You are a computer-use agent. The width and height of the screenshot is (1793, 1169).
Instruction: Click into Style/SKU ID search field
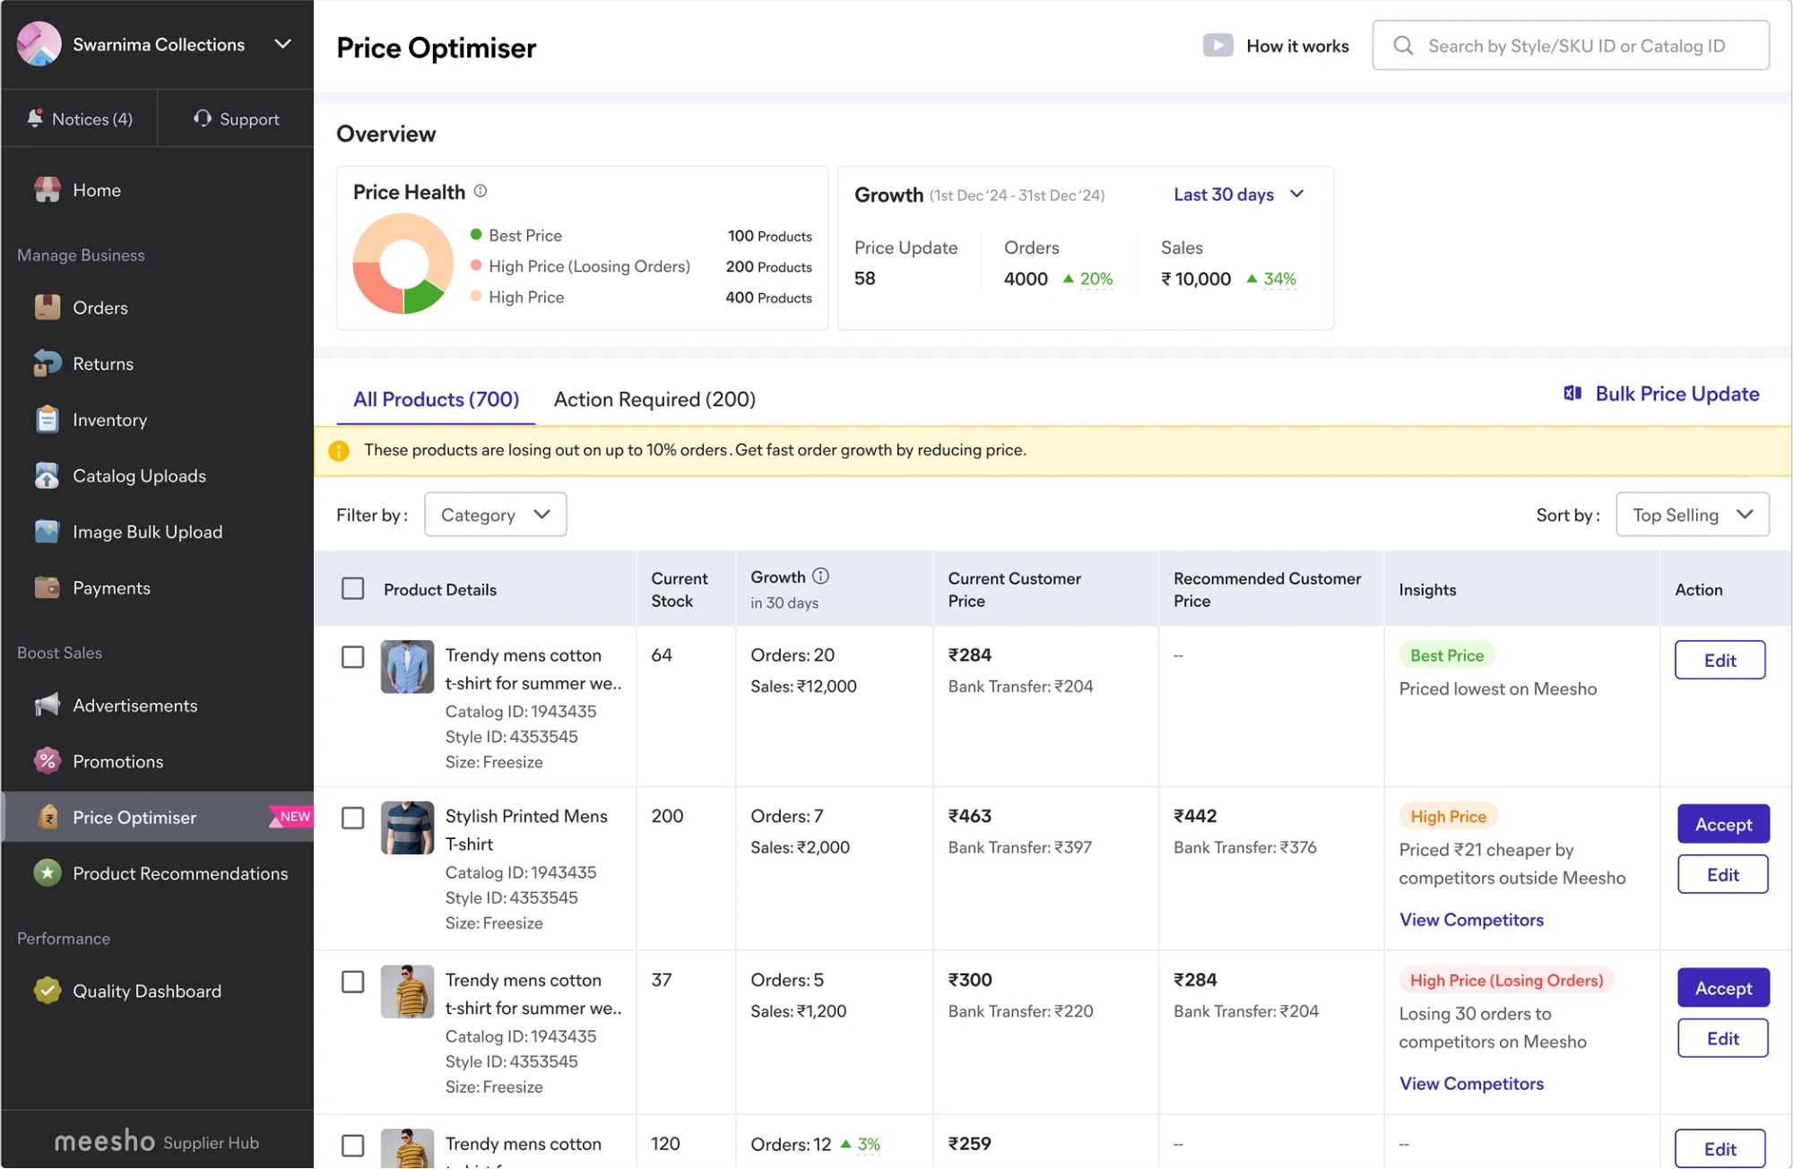[1571, 46]
